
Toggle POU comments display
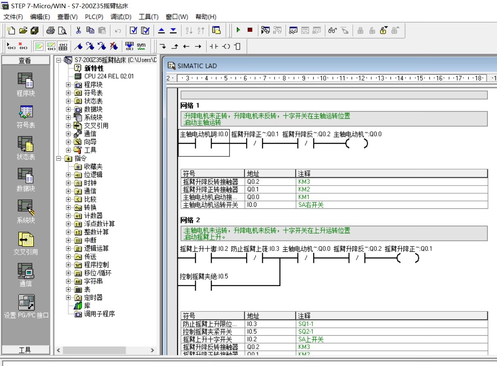(39, 46)
